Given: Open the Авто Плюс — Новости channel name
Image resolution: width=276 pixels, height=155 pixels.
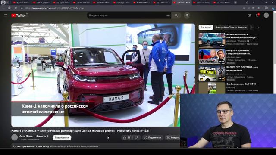Looking at the screenshot, I should click(x=33, y=136).
